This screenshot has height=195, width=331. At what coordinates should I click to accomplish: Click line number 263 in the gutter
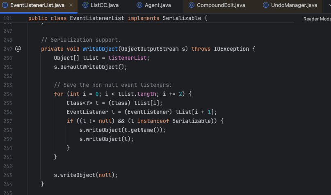[7, 175]
